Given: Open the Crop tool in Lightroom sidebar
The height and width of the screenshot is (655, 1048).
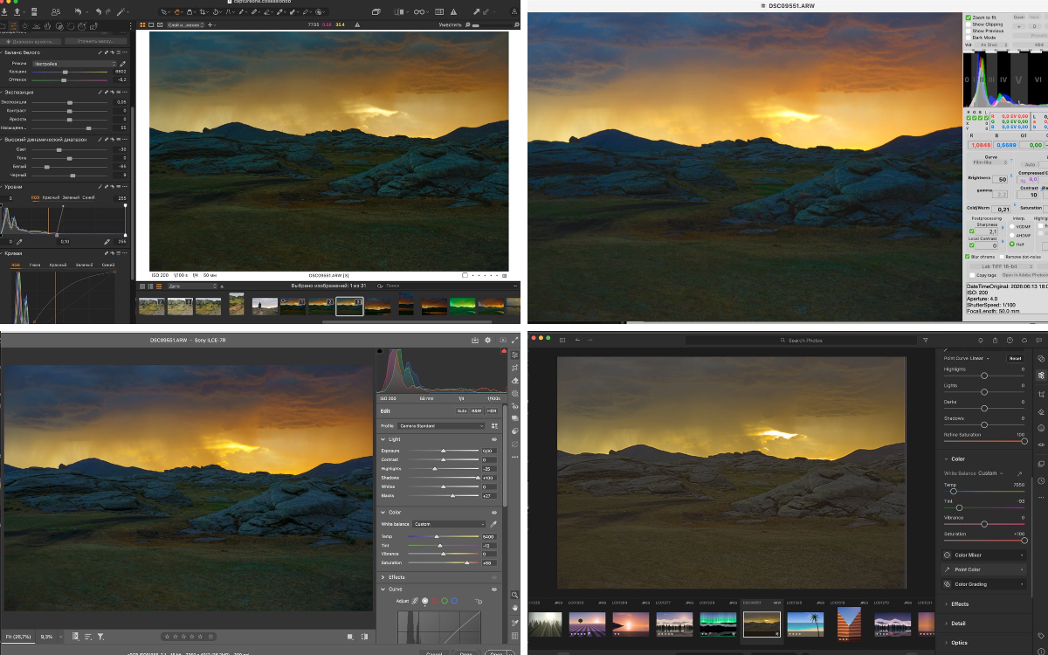Looking at the screenshot, I should pyautogui.click(x=1040, y=394).
